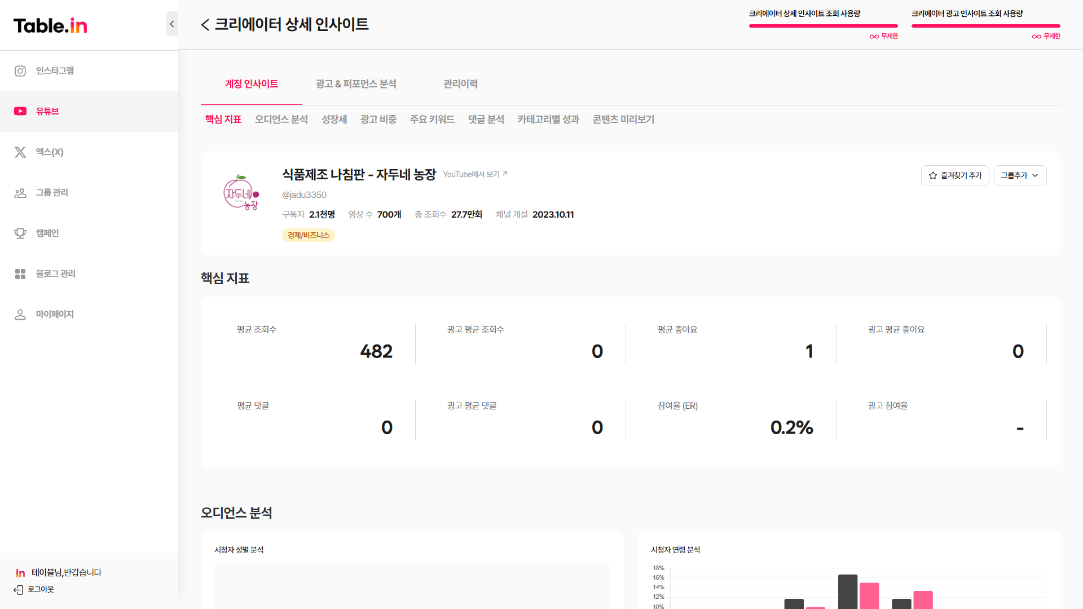Click the 즐겨찾기 추가 button
This screenshot has height=609, width=1083.
955,175
